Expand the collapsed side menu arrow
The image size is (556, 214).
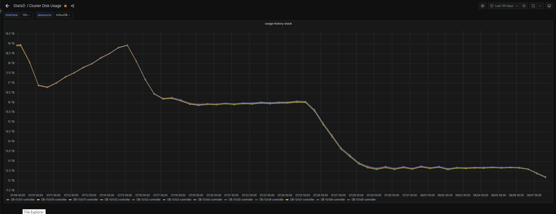[x=1, y=11]
